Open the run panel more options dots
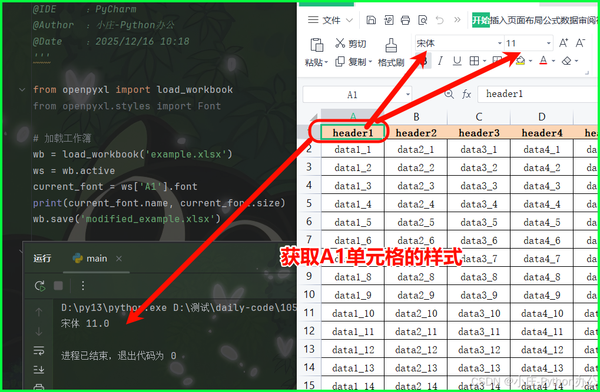 coord(82,286)
